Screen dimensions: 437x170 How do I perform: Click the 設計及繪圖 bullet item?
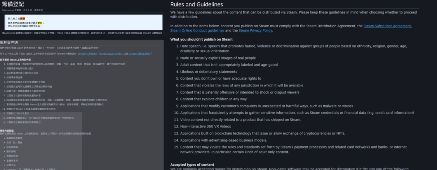[x=12, y=147]
